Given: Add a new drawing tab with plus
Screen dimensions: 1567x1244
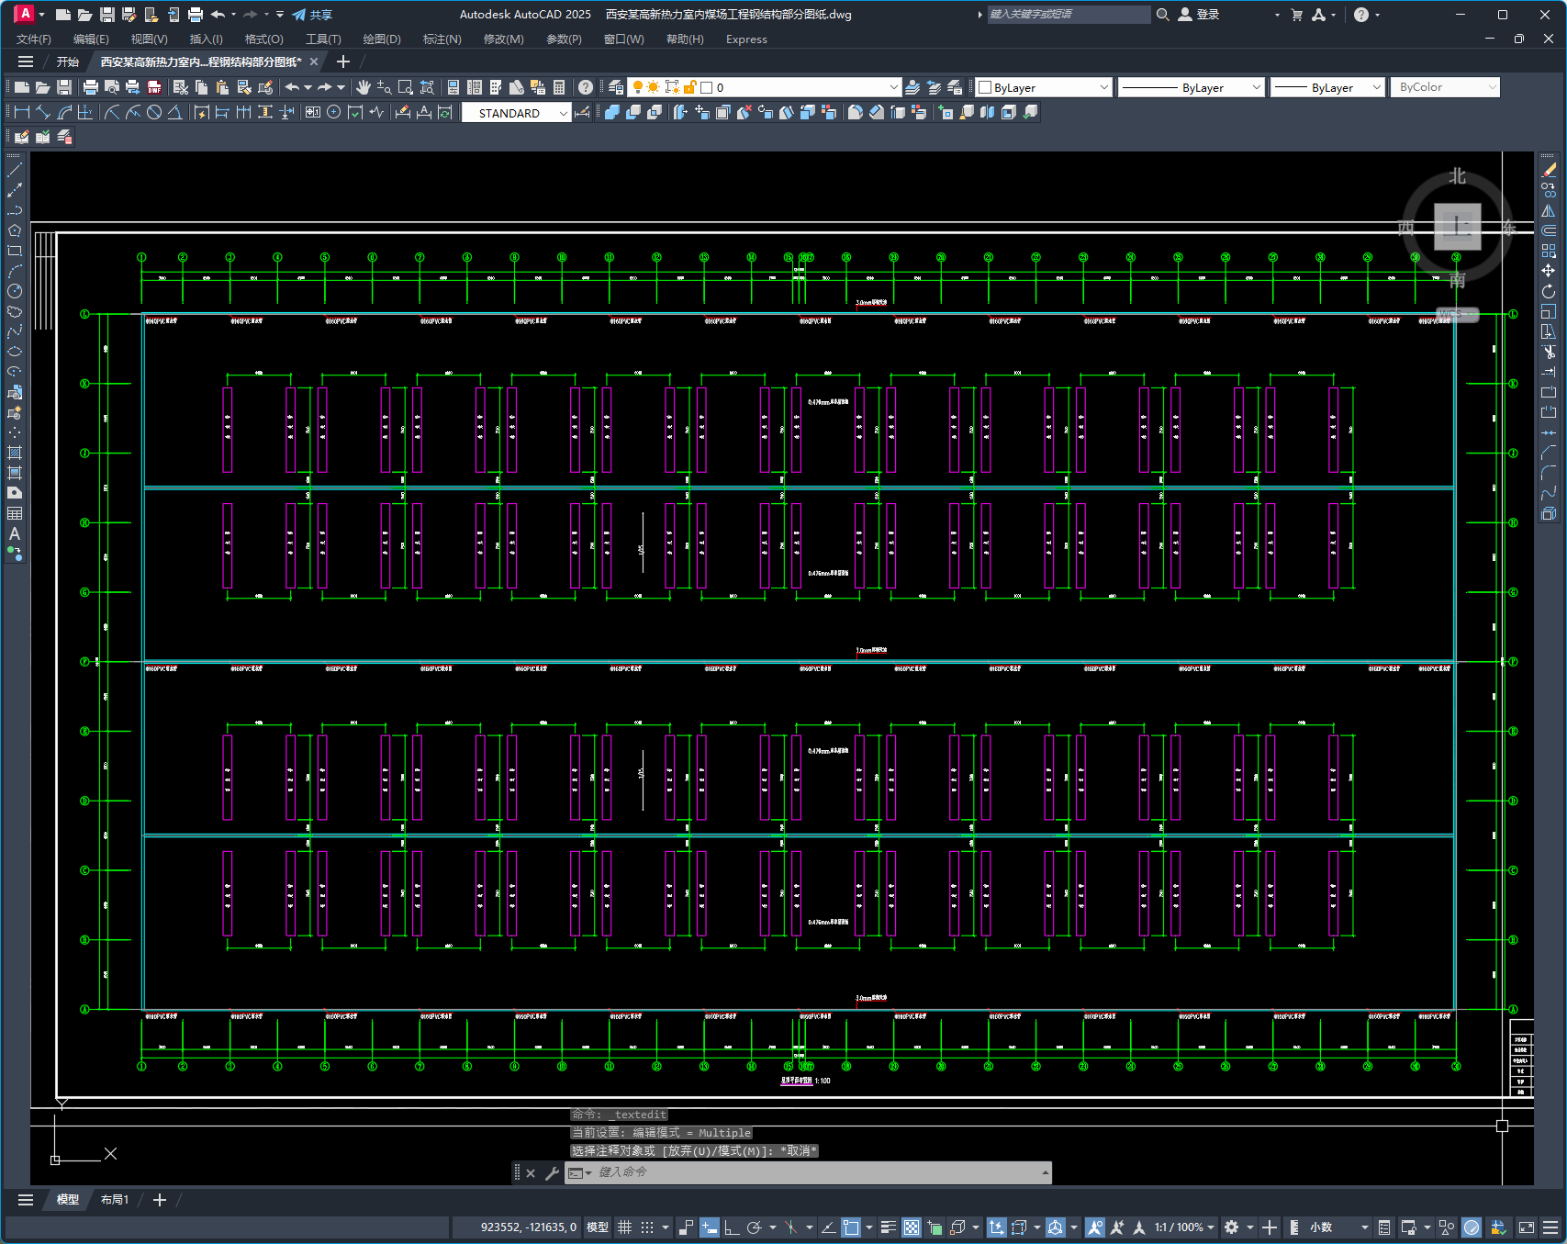Looking at the screenshot, I should pyautogui.click(x=343, y=62).
